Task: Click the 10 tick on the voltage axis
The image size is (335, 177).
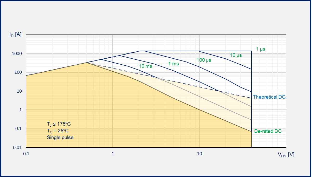Action: coord(199,154)
